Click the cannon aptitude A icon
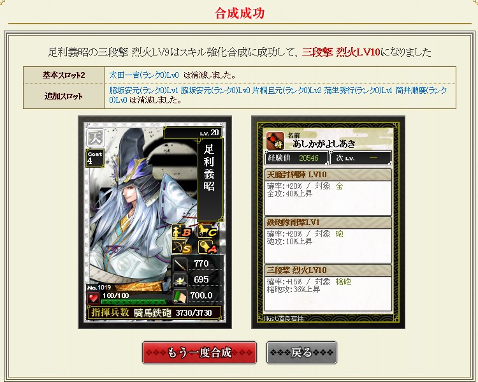The height and width of the screenshot is (382, 478). tap(208, 247)
